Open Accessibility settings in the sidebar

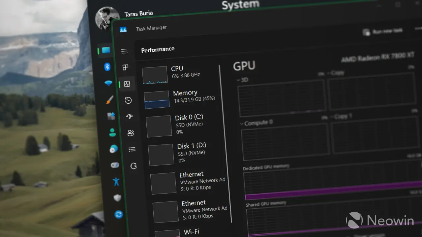click(x=116, y=181)
